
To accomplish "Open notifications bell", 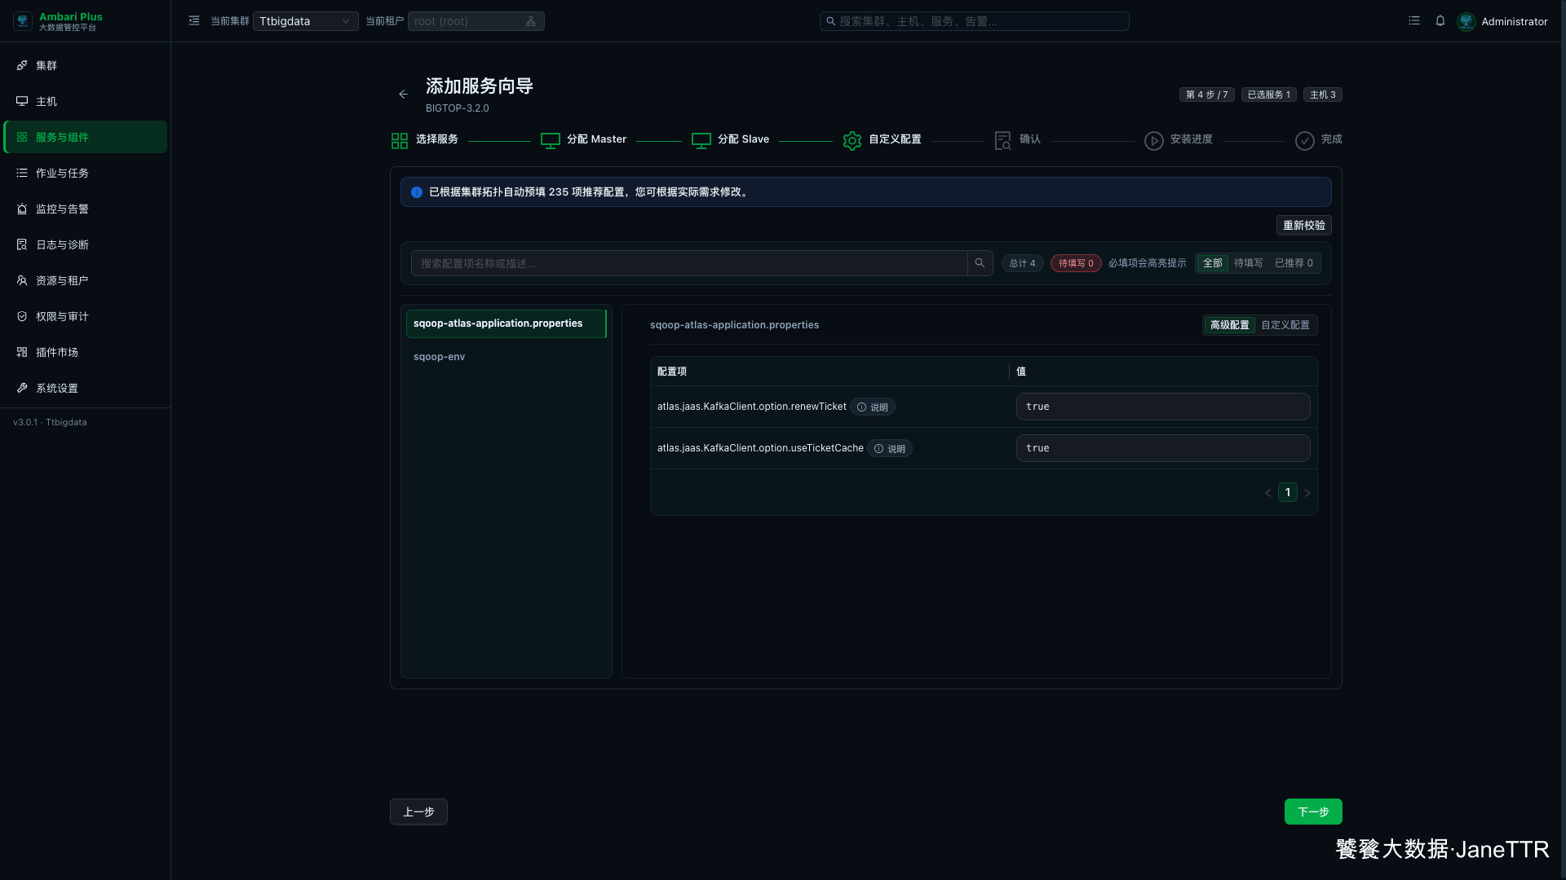I will click(1440, 21).
